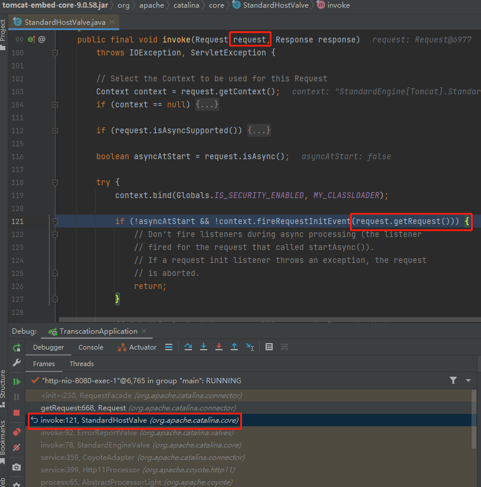This screenshot has height=487, width=481.
Task: Select frame service:359, CoyoteAdapter
Action: click(248, 458)
